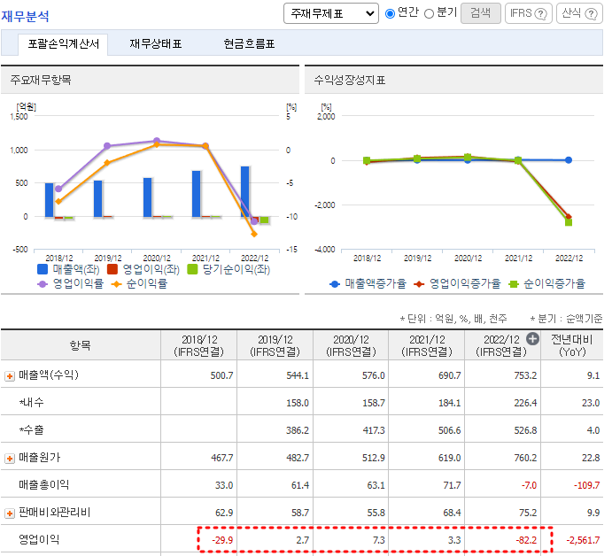
Task: Click the plus icon beside 2022/12 column
Action: coord(532,339)
